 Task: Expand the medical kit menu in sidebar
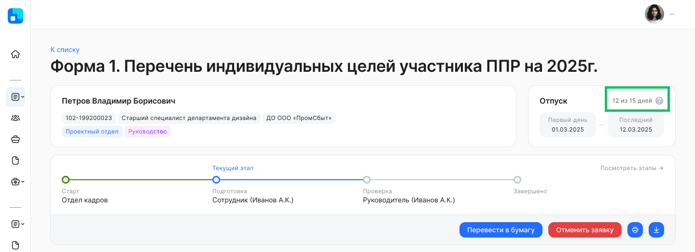click(17, 182)
